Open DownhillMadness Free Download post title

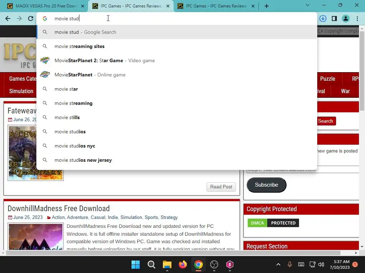tap(59, 208)
